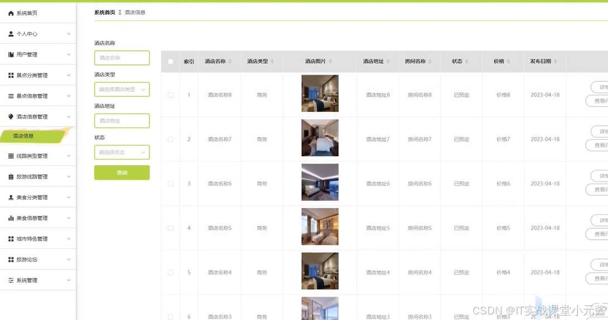Open the room photo for 酒店名称8
This screenshot has width=608, height=320.
320,93
